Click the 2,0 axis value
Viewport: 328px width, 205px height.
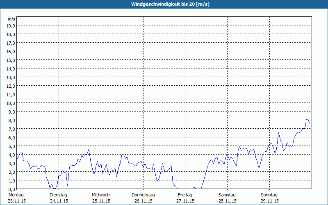(12, 172)
